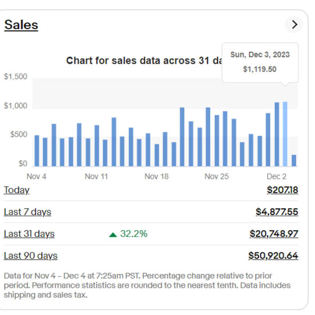Open the $4,877.55 amount link
The height and width of the screenshot is (315, 315).
277,212
